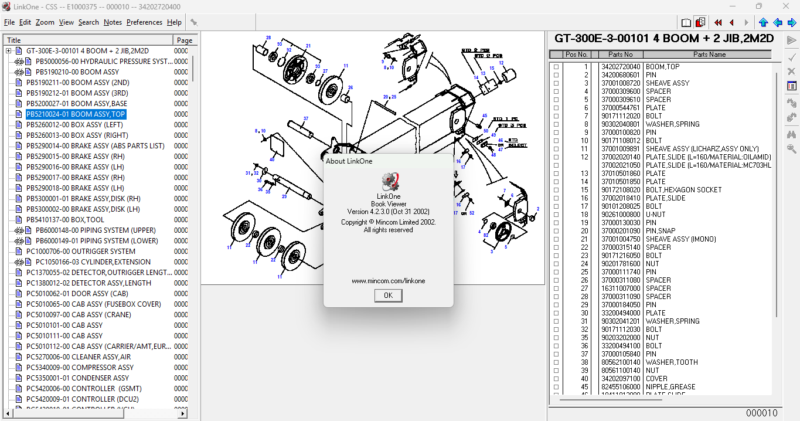Select PC5010101-00 CAB ASSY
800x421 pixels.
(x=64, y=325)
